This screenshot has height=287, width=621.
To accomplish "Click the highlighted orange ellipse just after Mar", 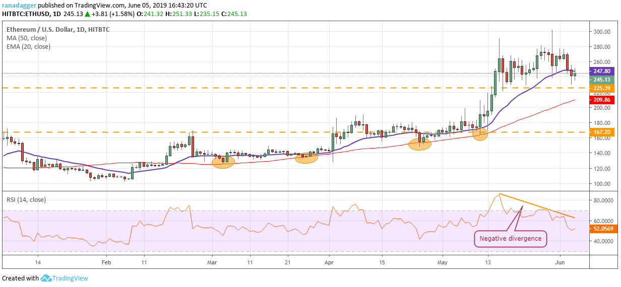I will tap(223, 162).
